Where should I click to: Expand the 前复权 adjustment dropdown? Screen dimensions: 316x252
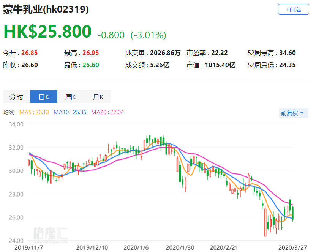pyautogui.click(x=293, y=113)
